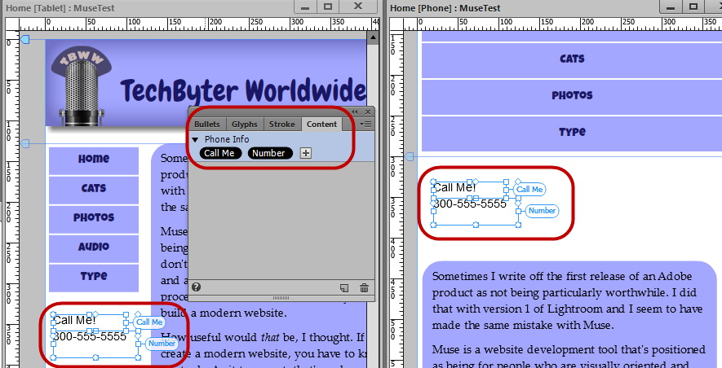Collapse the Phone Info section
Viewport: 722px width, 368px height.
(x=195, y=139)
